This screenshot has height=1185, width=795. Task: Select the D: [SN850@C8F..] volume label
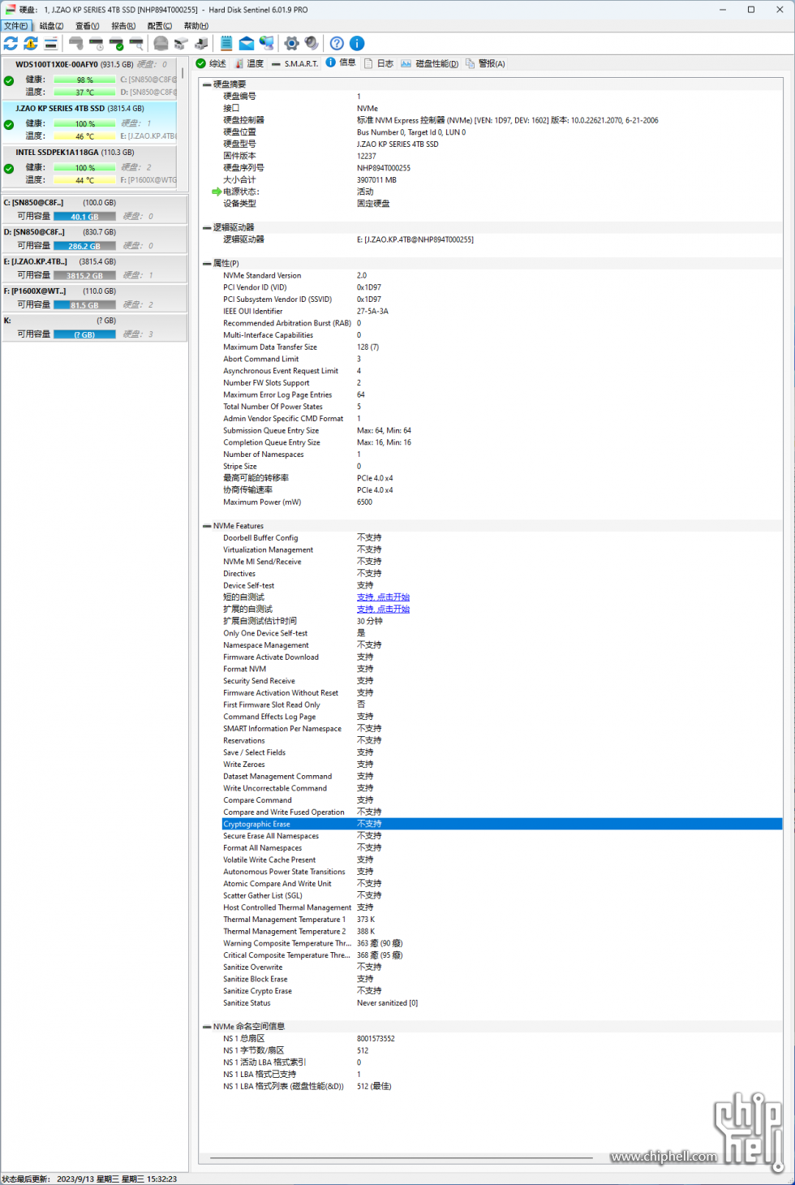[x=34, y=232]
